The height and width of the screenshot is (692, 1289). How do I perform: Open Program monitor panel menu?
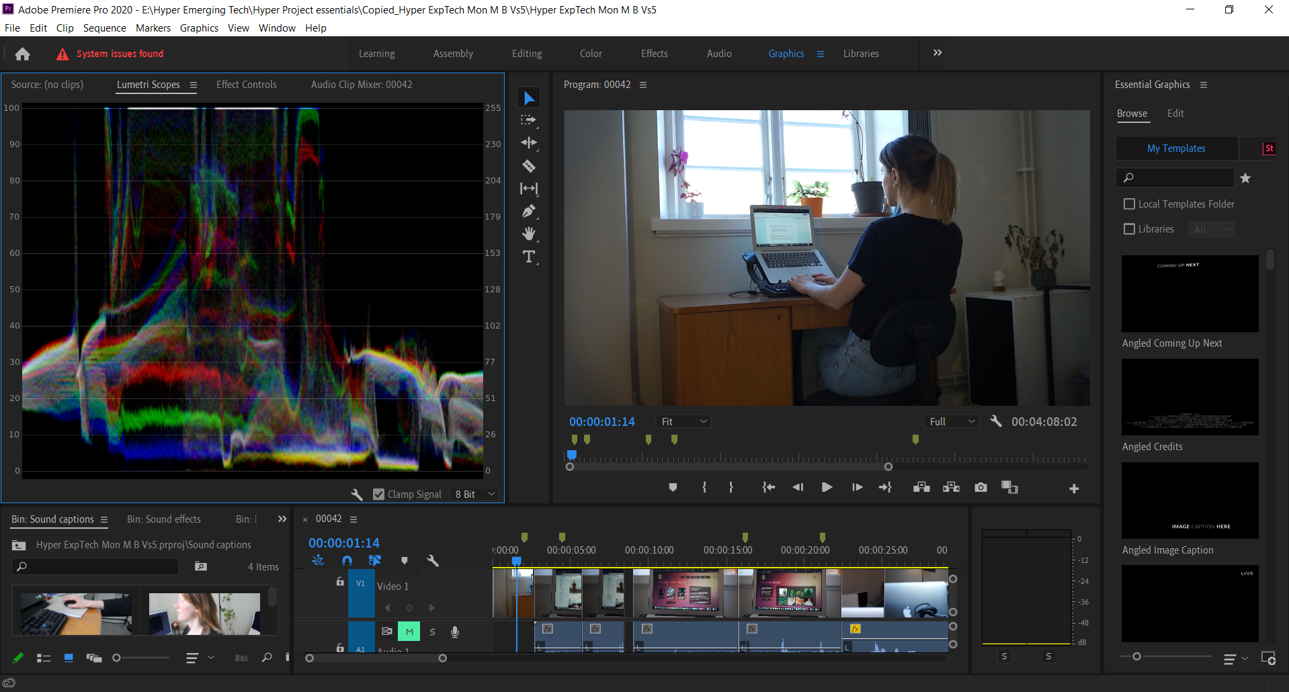tap(643, 85)
